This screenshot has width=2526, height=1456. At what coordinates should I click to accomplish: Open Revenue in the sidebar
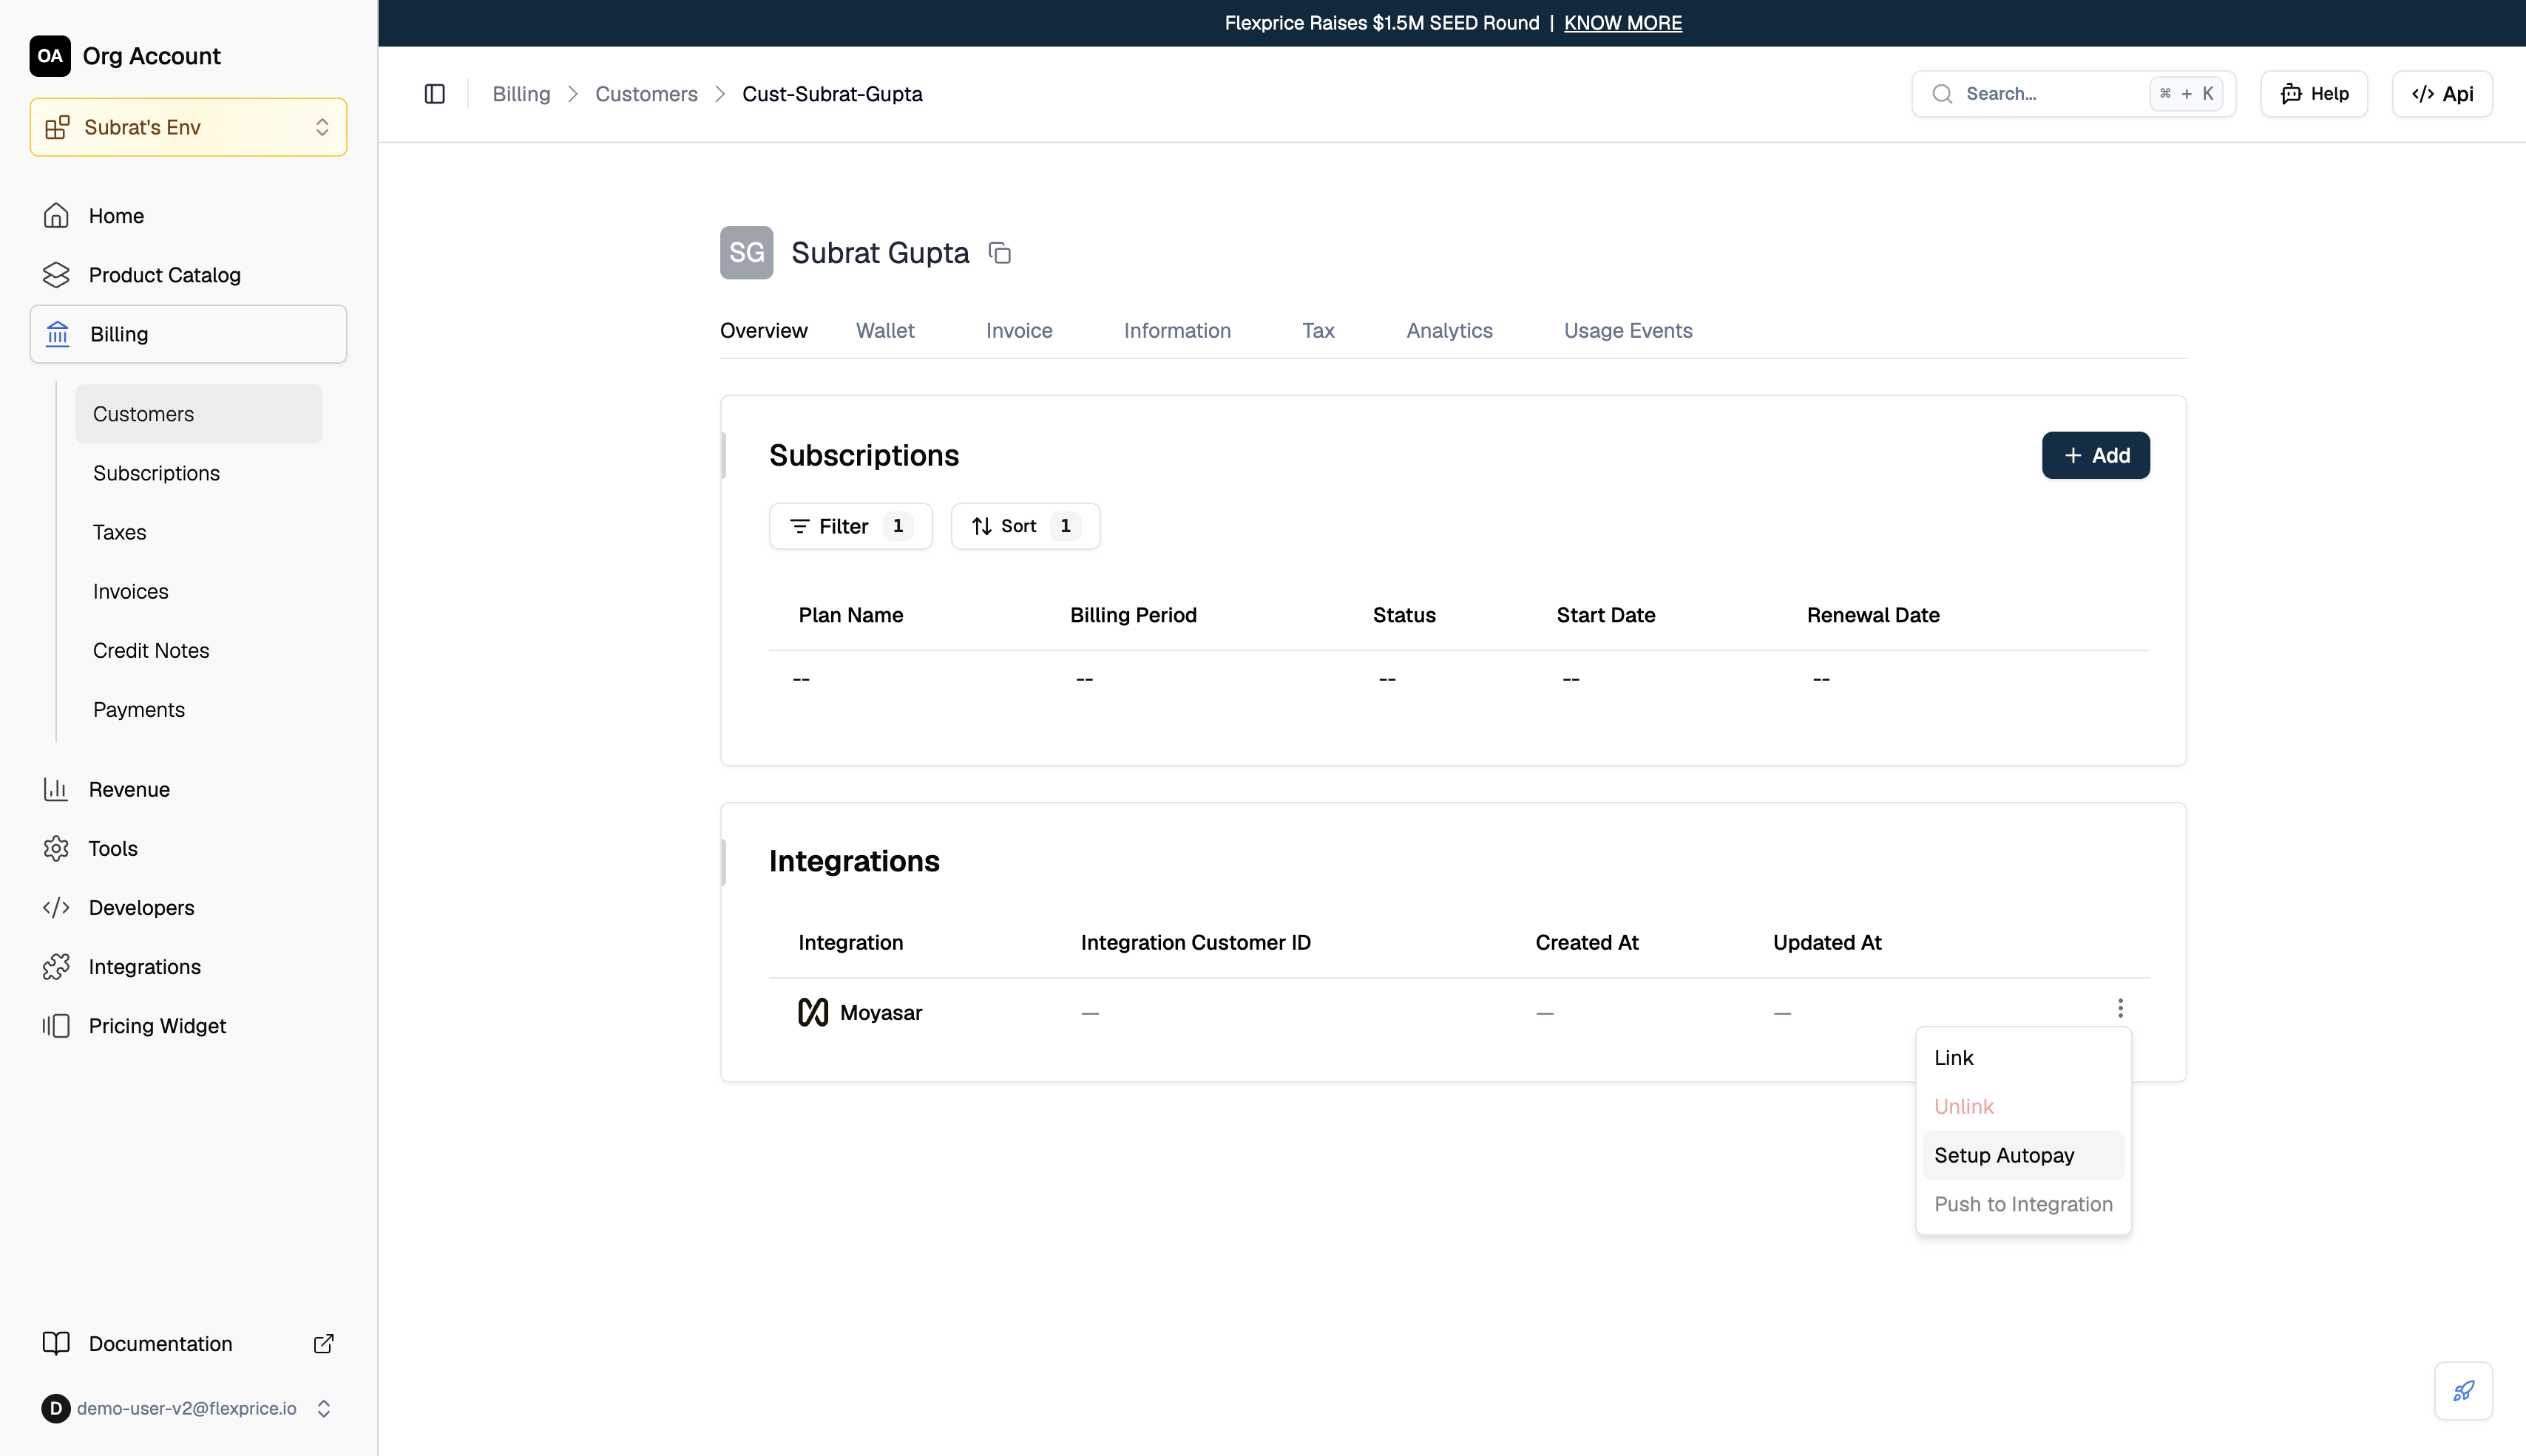pos(188,789)
